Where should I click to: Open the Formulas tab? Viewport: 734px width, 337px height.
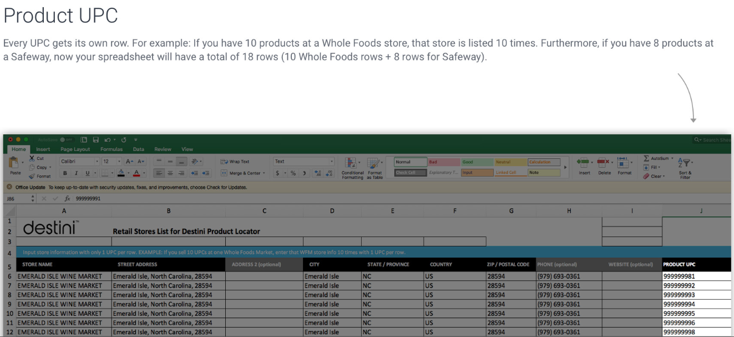pyautogui.click(x=112, y=149)
